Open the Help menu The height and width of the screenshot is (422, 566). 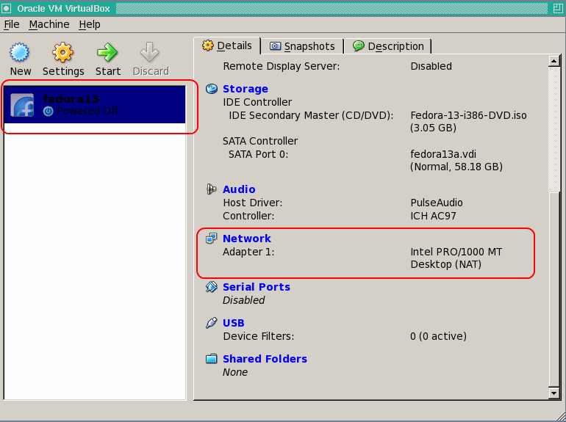90,24
